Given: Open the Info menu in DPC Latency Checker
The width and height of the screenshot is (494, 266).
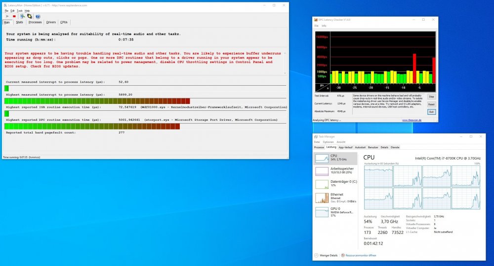Looking at the screenshot, I should (x=324, y=26).
